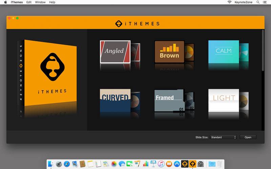This screenshot has width=271, height=169.
Task: Select the Angled theme thumbnail
Action: (x=115, y=52)
